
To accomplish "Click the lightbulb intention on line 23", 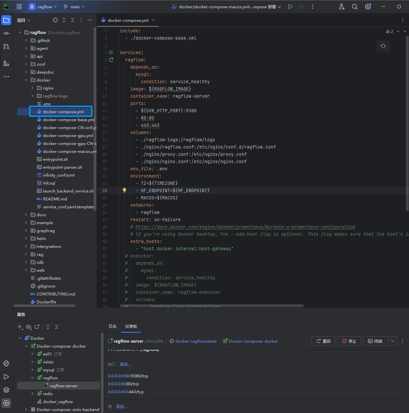I will (x=124, y=190).
